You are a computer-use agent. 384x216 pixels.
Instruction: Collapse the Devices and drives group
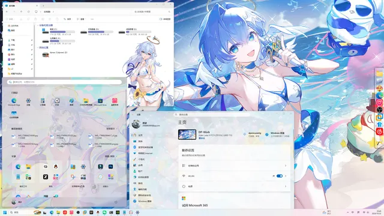pyautogui.click(x=38, y=25)
